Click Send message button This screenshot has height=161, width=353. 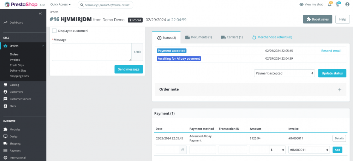pos(128,69)
